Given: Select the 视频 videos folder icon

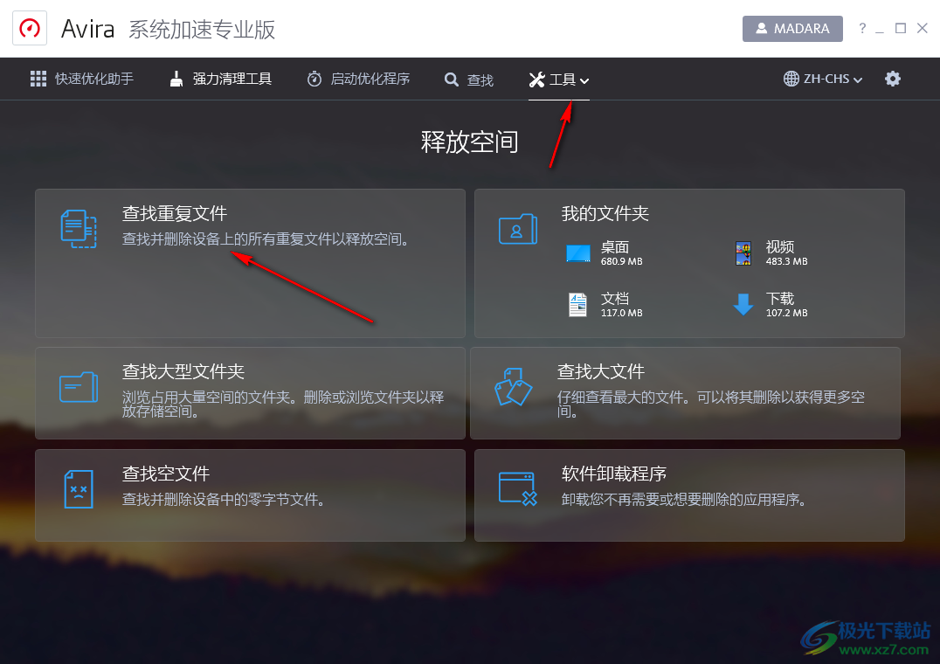Looking at the screenshot, I should (743, 252).
